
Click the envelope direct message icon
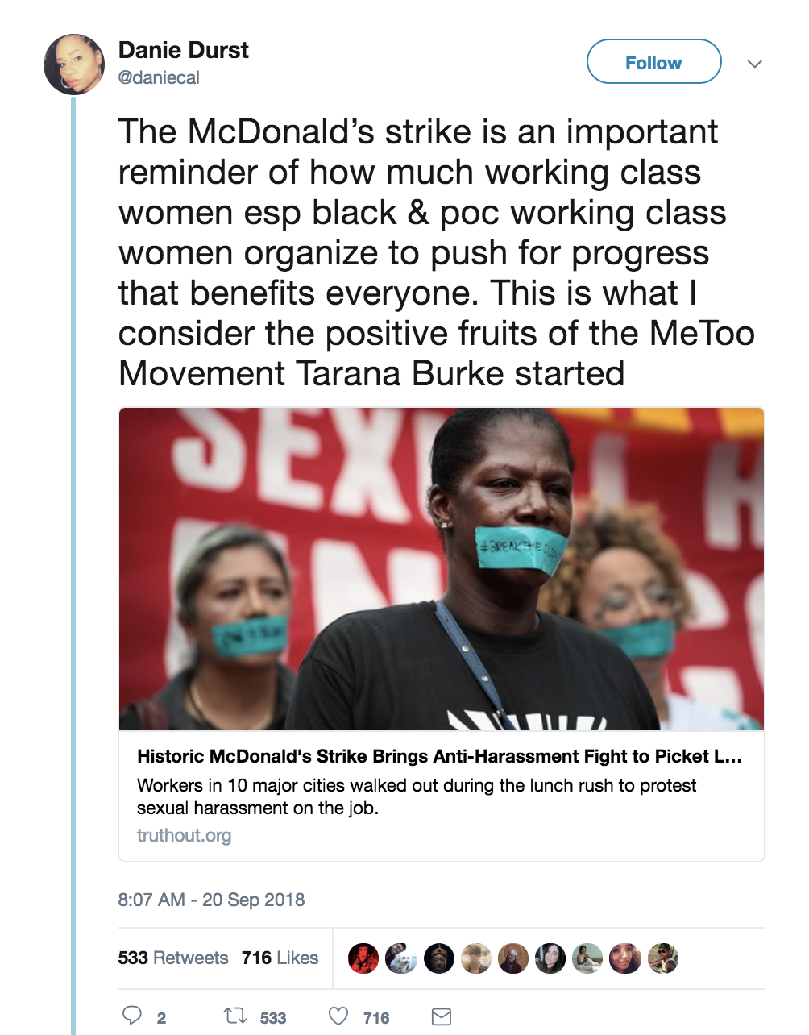coord(441,1016)
